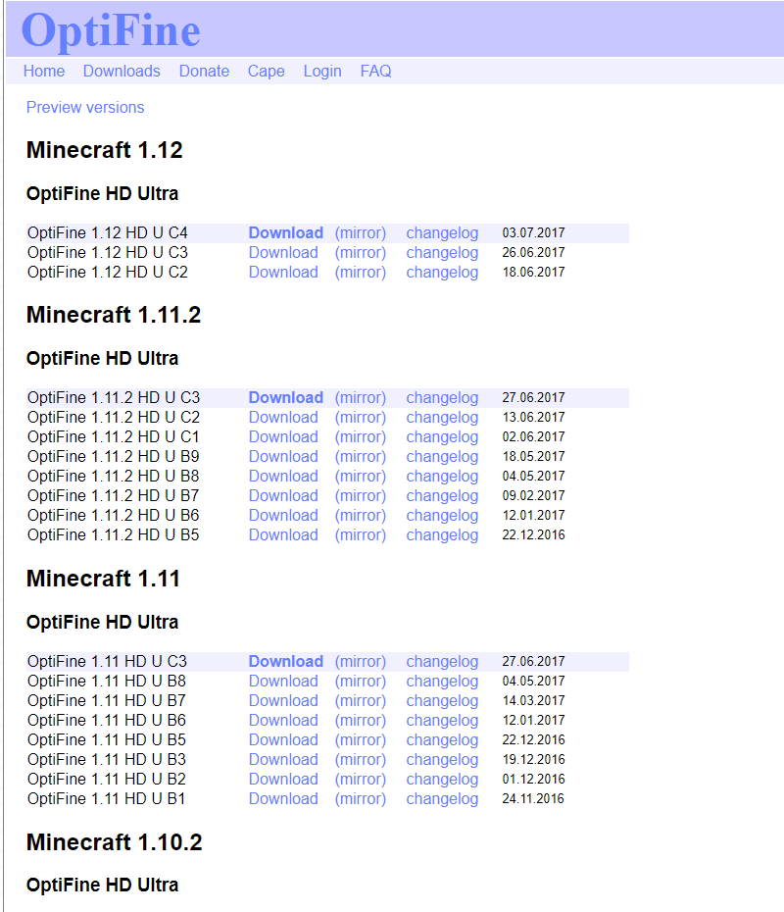This screenshot has height=912, width=784.
Task: Select the row text OptiFine 1.11 HD U B3
Action: pos(107,760)
